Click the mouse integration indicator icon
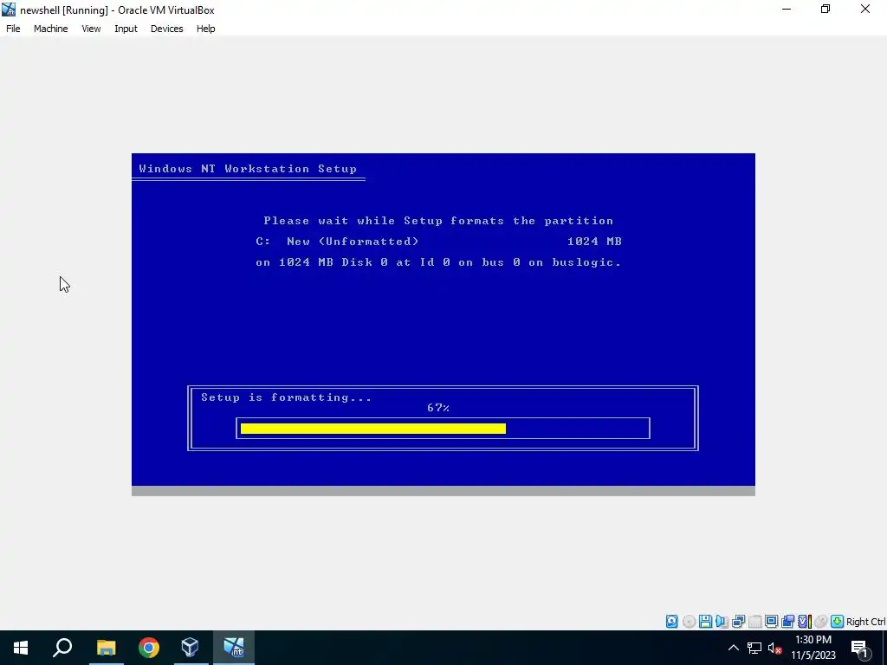This screenshot has width=887, height=665. click(x=821, y=622)
